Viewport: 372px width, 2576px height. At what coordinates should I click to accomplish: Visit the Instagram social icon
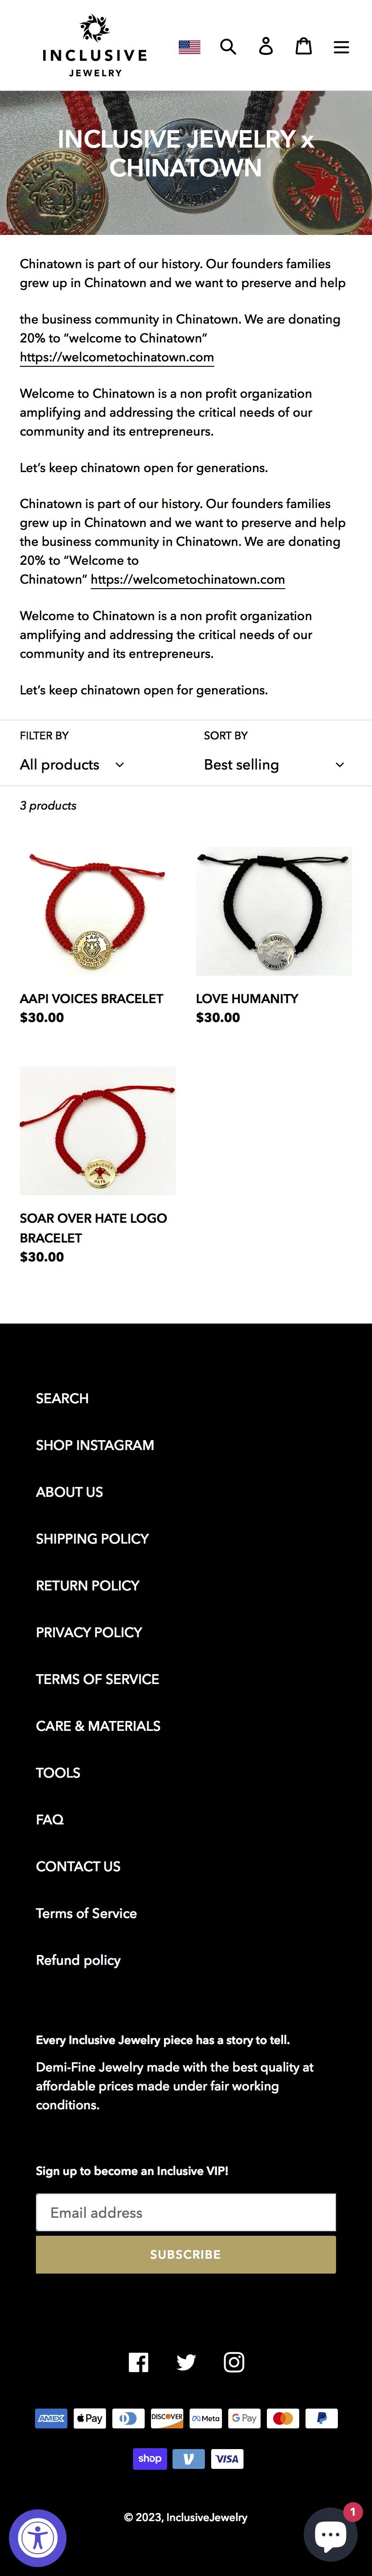point(235,2362)
